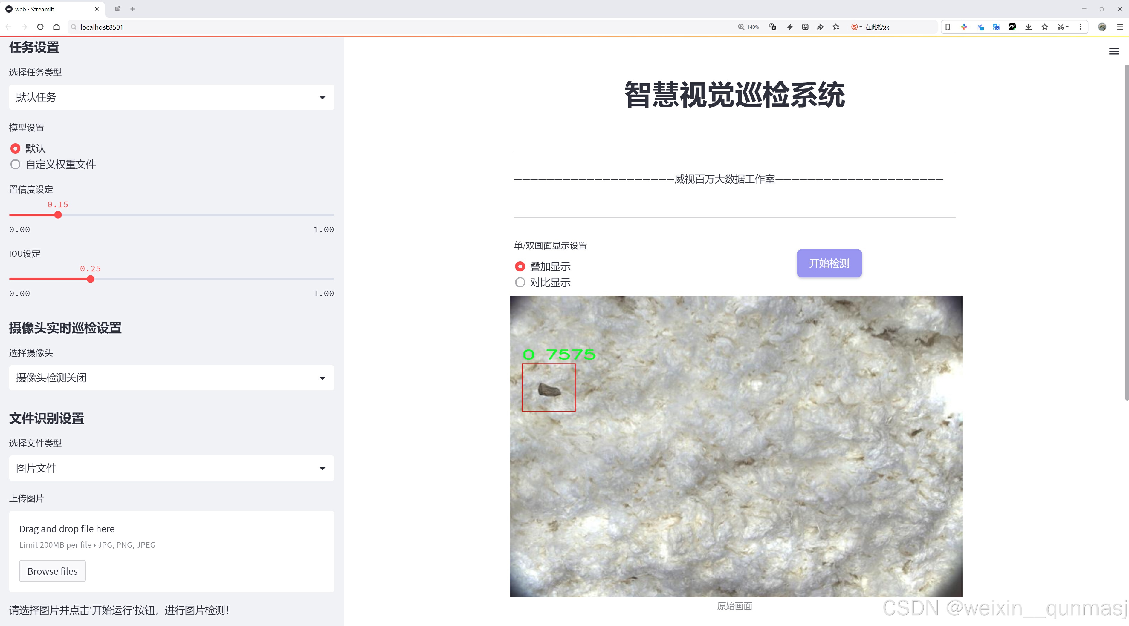Open the 摄像头检测关闭 camera dropdown
Screen dimensions: 1129x626
[x=171, y=377]
